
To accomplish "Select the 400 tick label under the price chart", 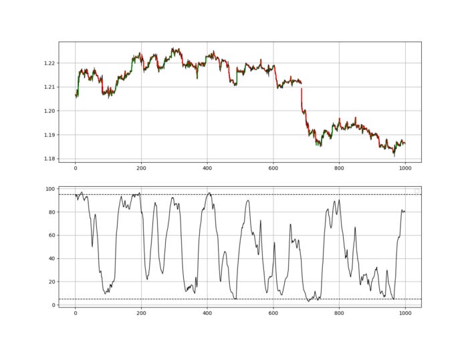I will [x=207, y=168].
